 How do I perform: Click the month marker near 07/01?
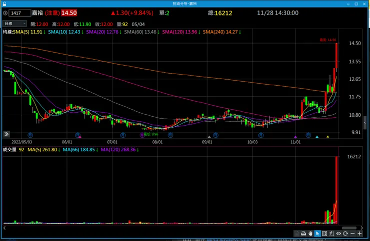tap(123, 135)
